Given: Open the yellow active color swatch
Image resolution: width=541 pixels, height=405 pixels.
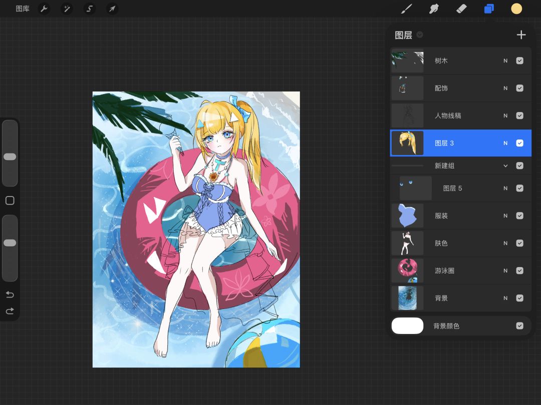Looking at the screenshot, I should pyautogui.click(x=516, y=8).
